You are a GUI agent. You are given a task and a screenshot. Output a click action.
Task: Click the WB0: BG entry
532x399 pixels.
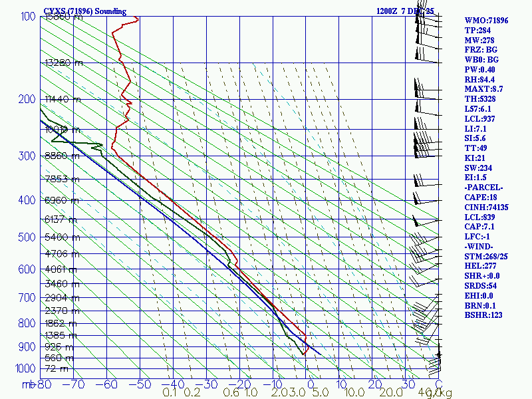click(x=481, y=60)
